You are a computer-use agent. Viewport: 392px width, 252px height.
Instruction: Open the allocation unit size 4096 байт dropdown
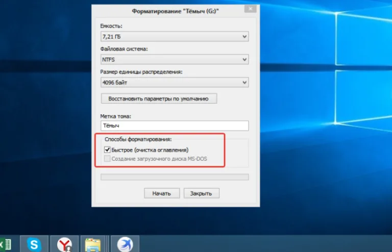[x=175, y=83]
